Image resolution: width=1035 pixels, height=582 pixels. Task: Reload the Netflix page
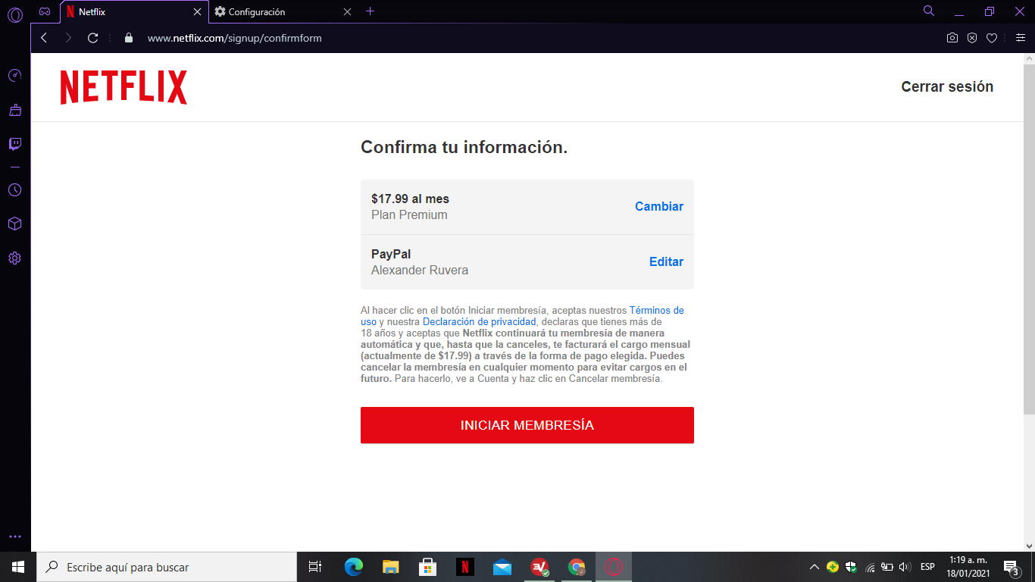coord(93,38)
